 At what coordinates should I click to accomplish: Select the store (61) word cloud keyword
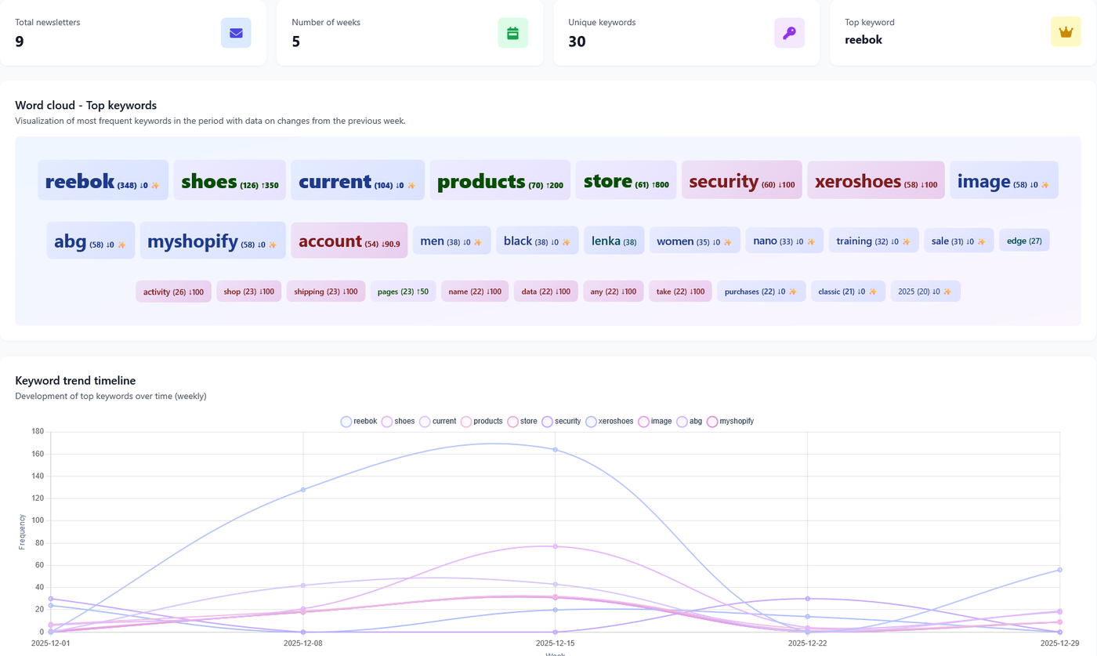(x=626, y=181)
